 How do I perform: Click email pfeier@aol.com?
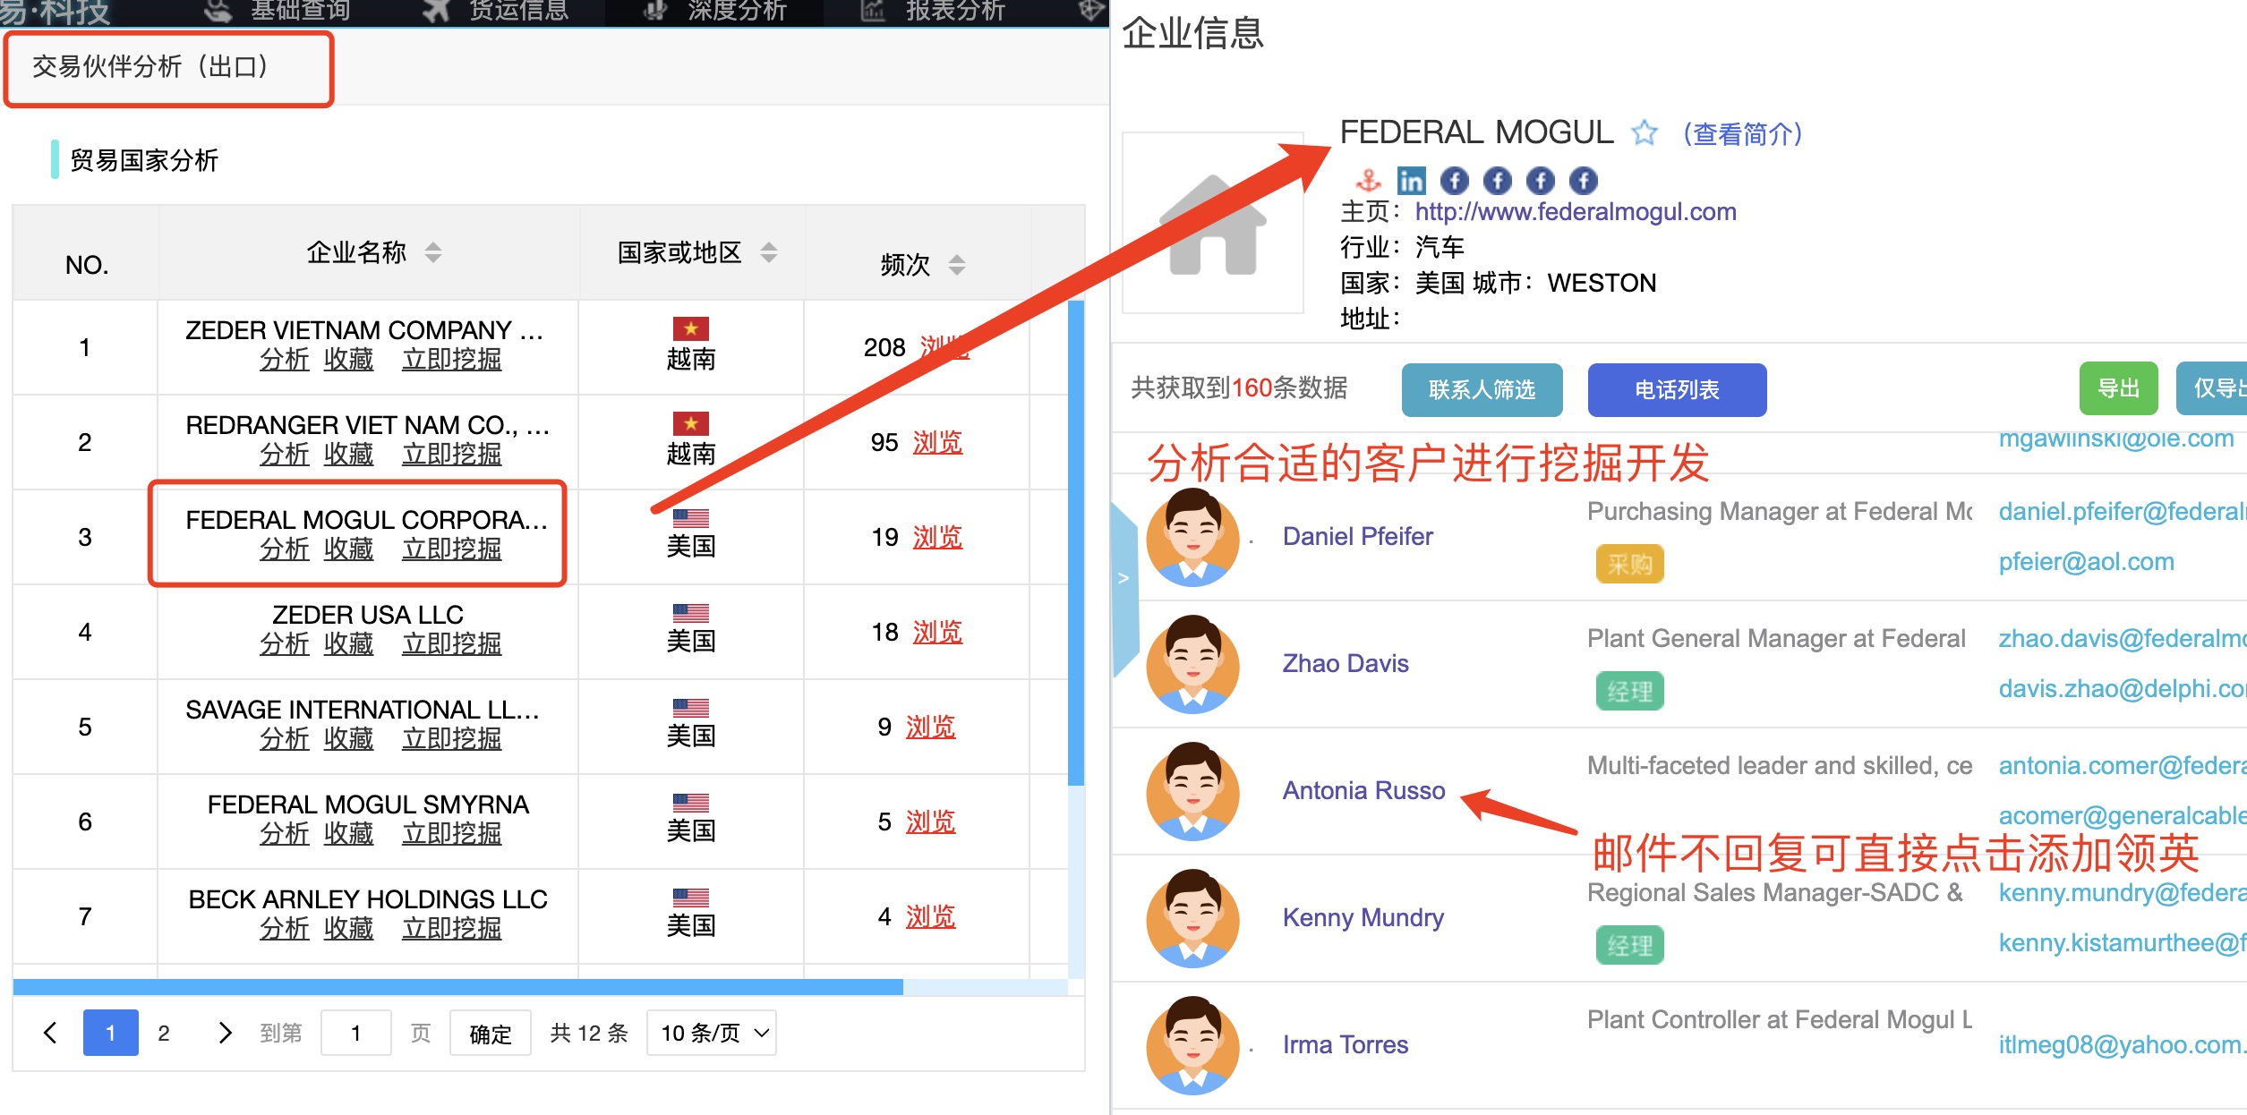(2086, 562)
